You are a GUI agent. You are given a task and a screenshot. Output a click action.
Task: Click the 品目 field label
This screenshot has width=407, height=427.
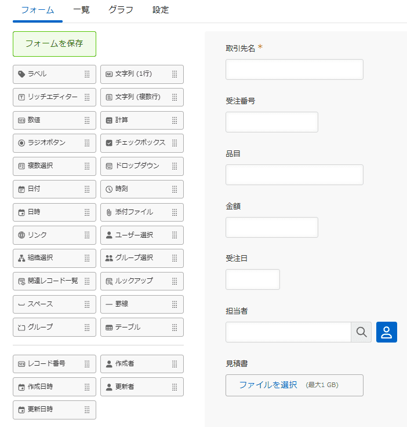(x=233, y=154)
